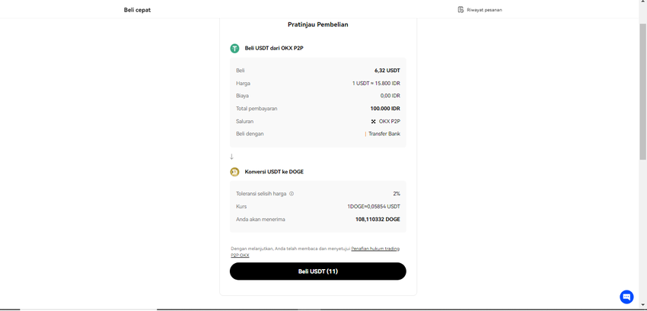Click the green USDT Tether coin icon

tap(234, 48)
